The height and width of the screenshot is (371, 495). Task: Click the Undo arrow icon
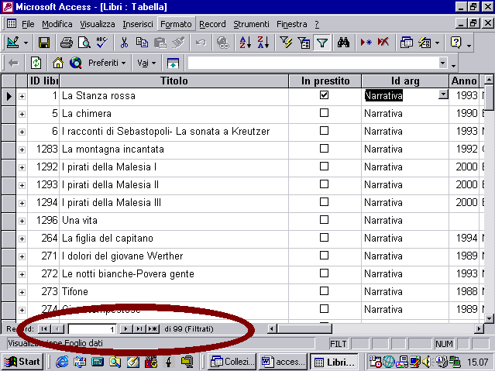point(201,43)
